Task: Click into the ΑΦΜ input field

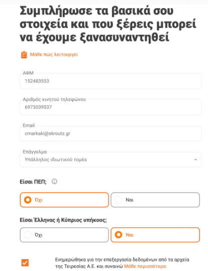Action: [x=111, y=81]
